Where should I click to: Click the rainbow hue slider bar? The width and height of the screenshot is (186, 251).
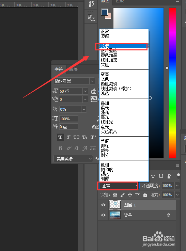172,83
